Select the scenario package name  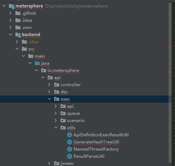[76, 121]
